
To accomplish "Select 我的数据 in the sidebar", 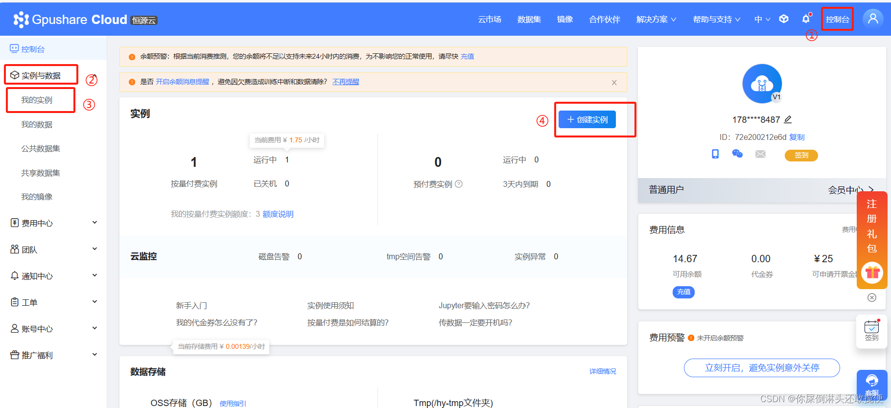I will pos(37,124).
